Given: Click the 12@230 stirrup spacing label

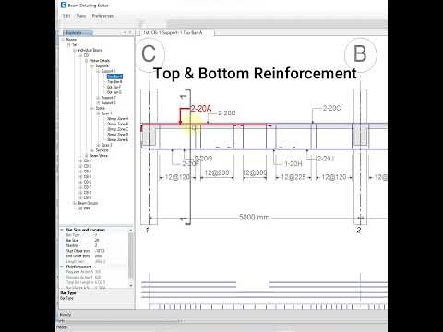Looking at the screenshot, I should [217, 172].
